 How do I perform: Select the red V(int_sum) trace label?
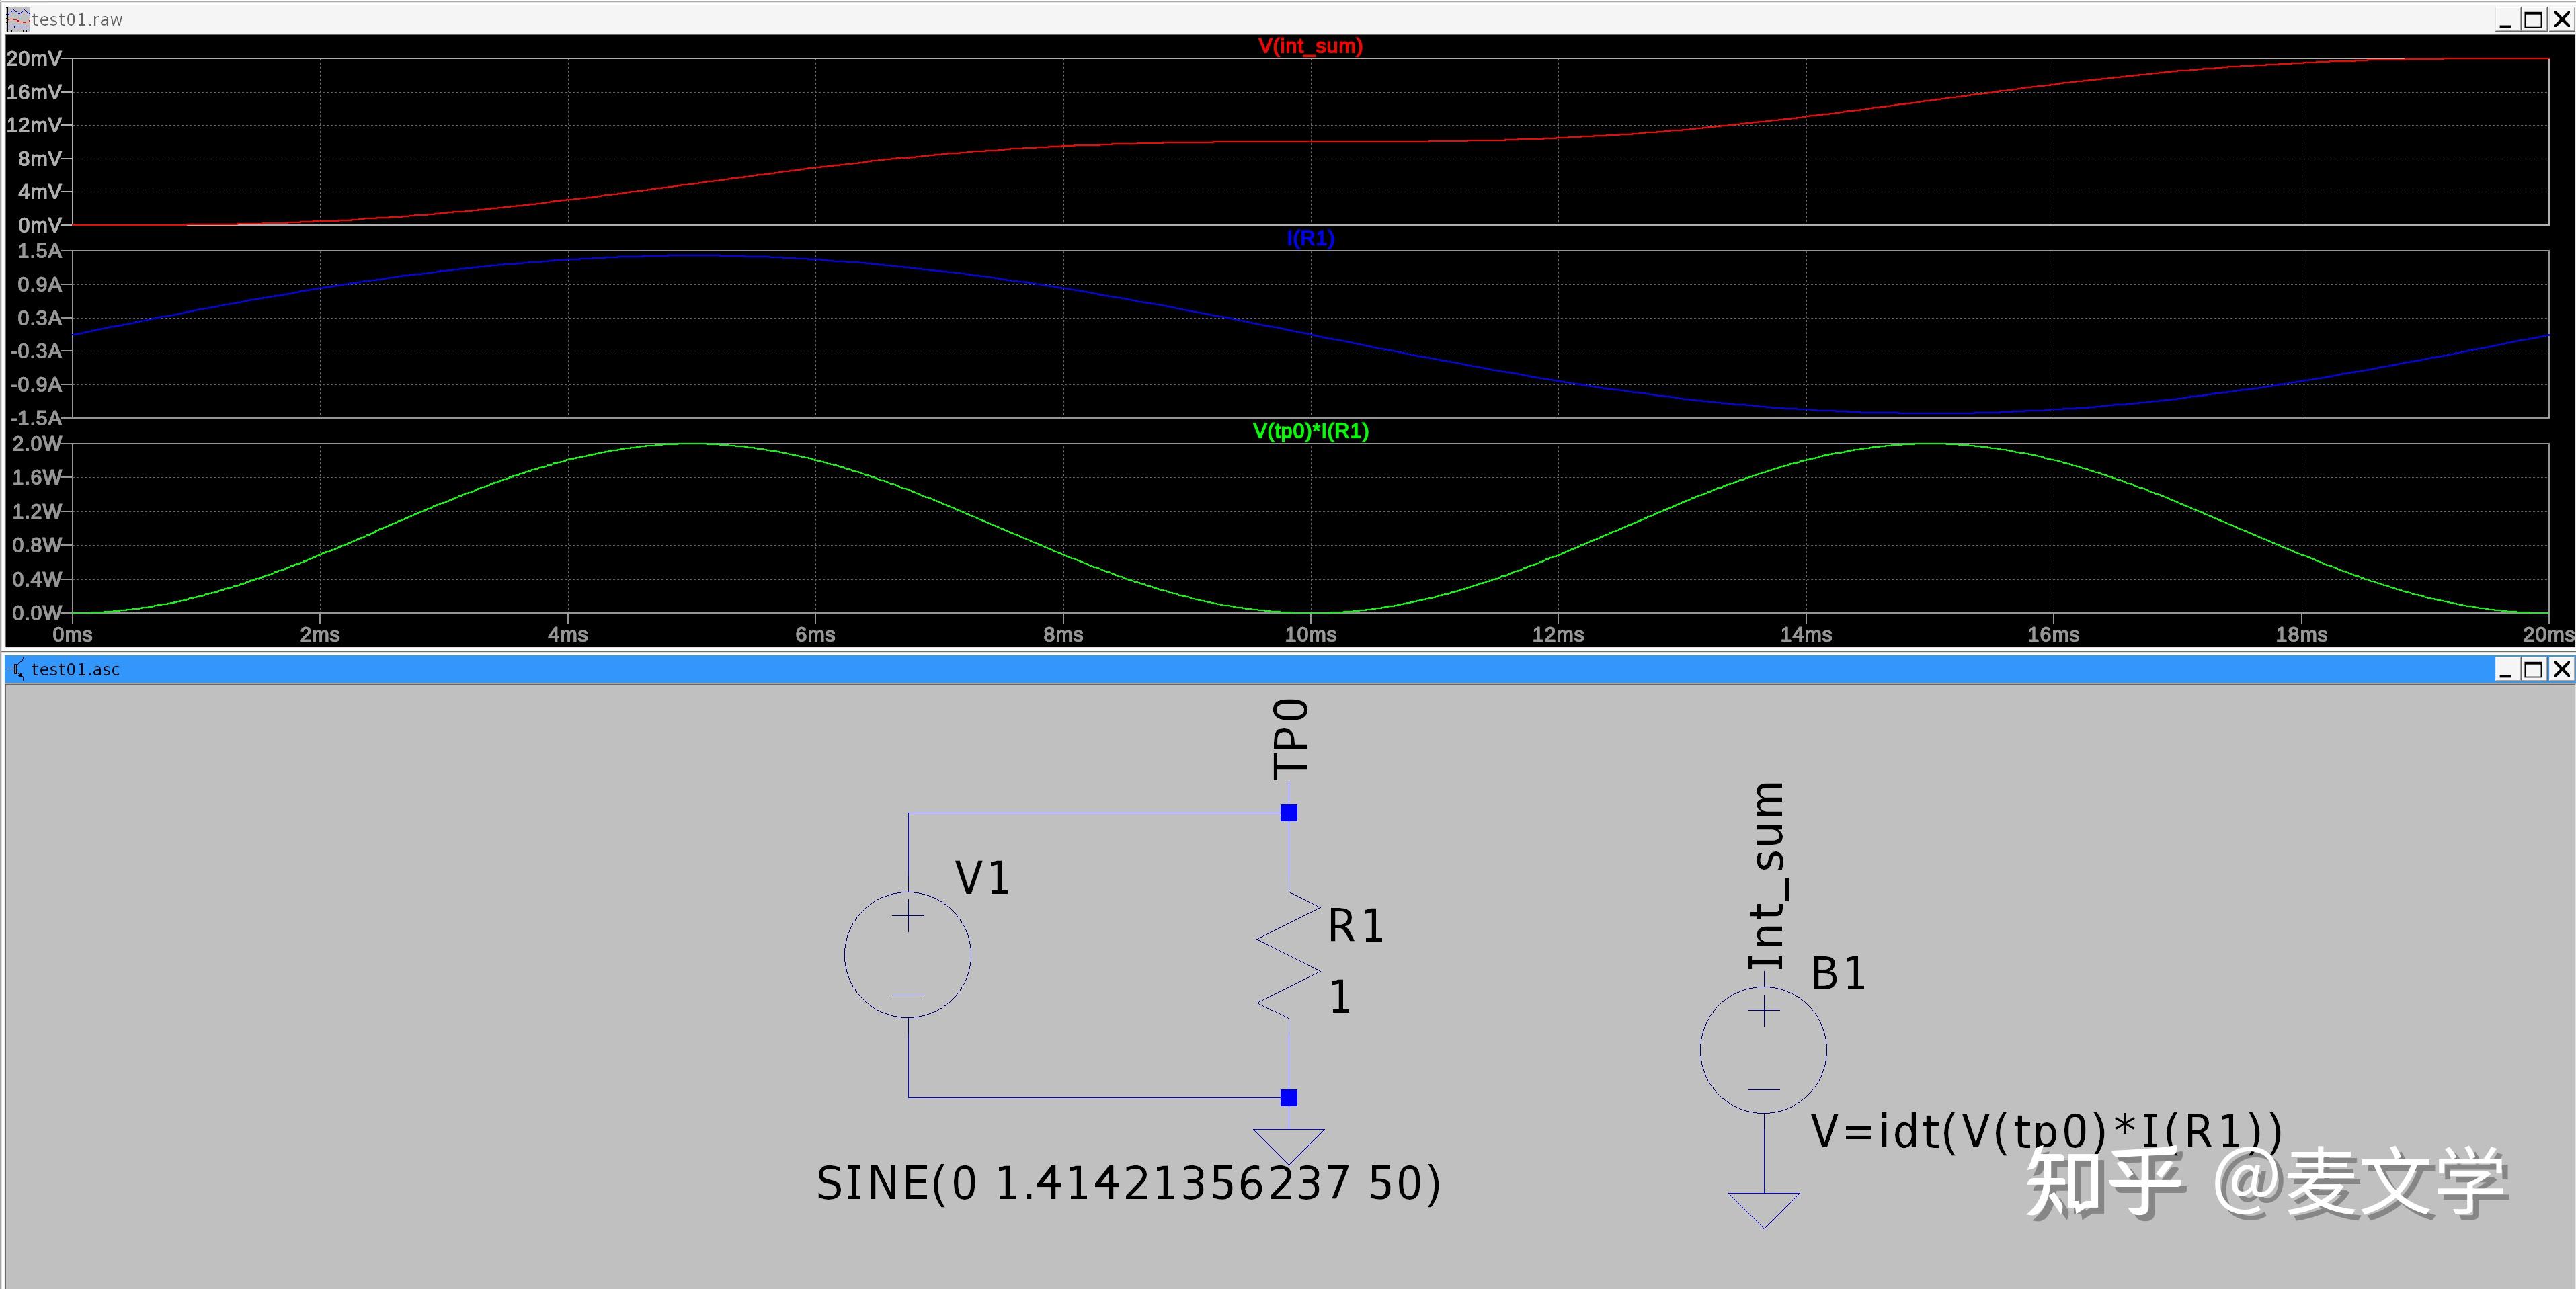pyautogui.click(x=1310, y=46)
